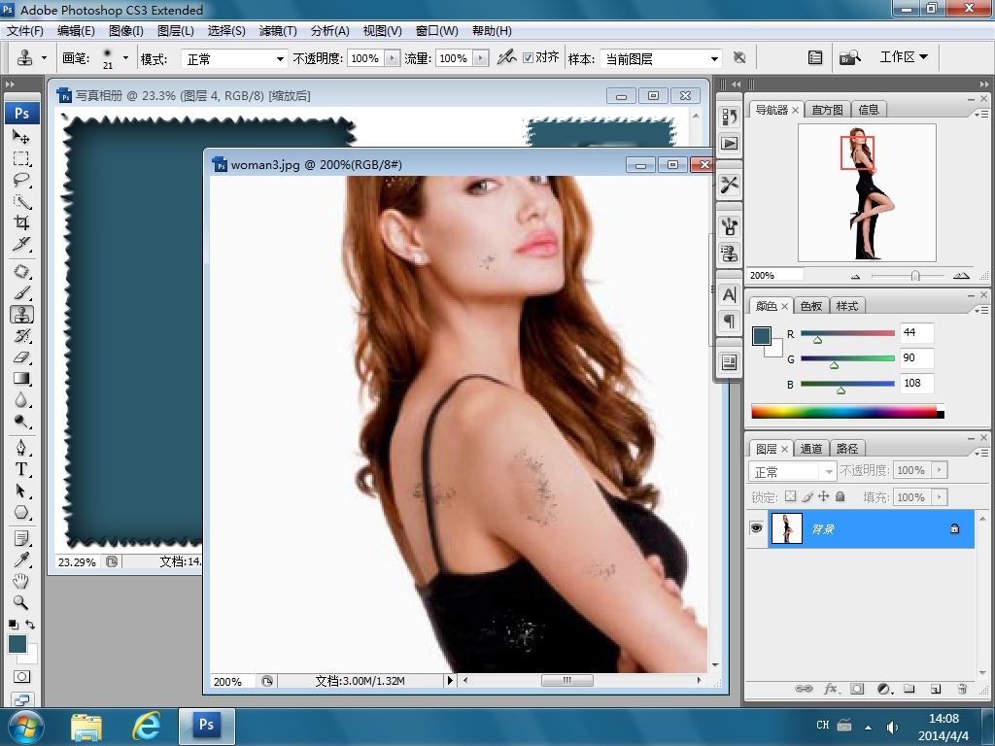The height and width of the screenshot is (746, 995).
Task: Pick the Horizontal Type tool
Action: [x=21, y=469]
